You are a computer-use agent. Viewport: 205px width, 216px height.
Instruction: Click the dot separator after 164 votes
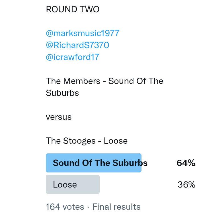point(88,207)
